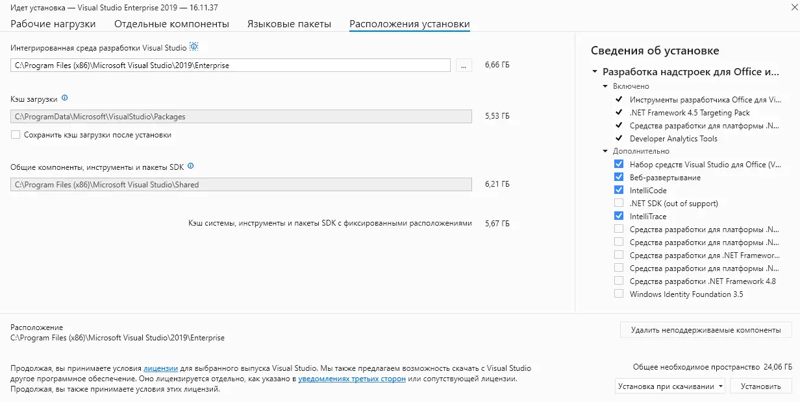Click the browse ellipsis button for install path
800x402 pixels.
[x=464, y=65]
